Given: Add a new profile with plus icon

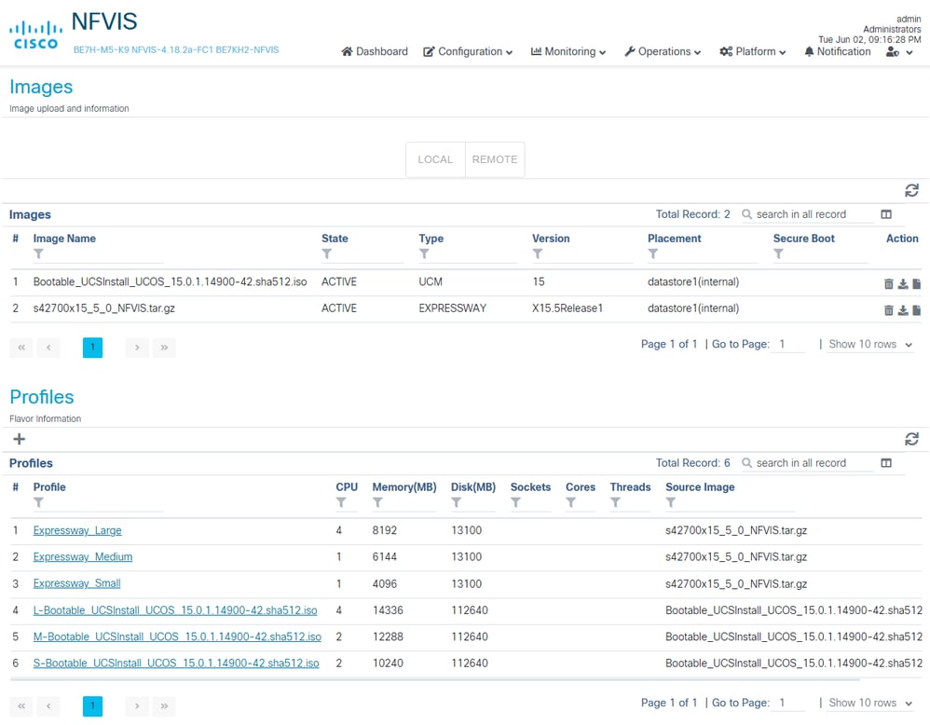Looking at the screenshot, I should [19, 439].
